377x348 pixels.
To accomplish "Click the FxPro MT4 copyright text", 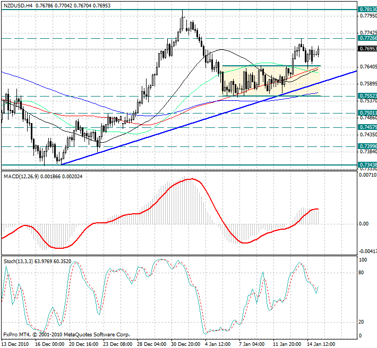I will click(x=67, y=335).
